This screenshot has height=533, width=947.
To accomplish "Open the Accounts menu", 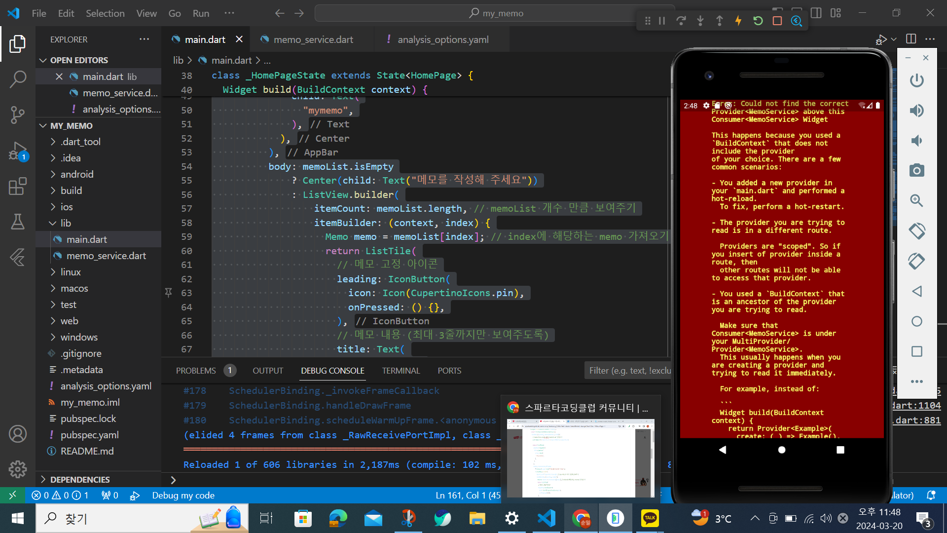I will click(x=18, y=434).
